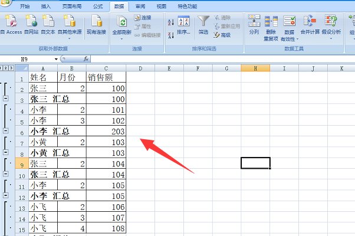Click the Edit Links (编辑链接) item
Screen dimensions: 355x236
tap(147, 35)
